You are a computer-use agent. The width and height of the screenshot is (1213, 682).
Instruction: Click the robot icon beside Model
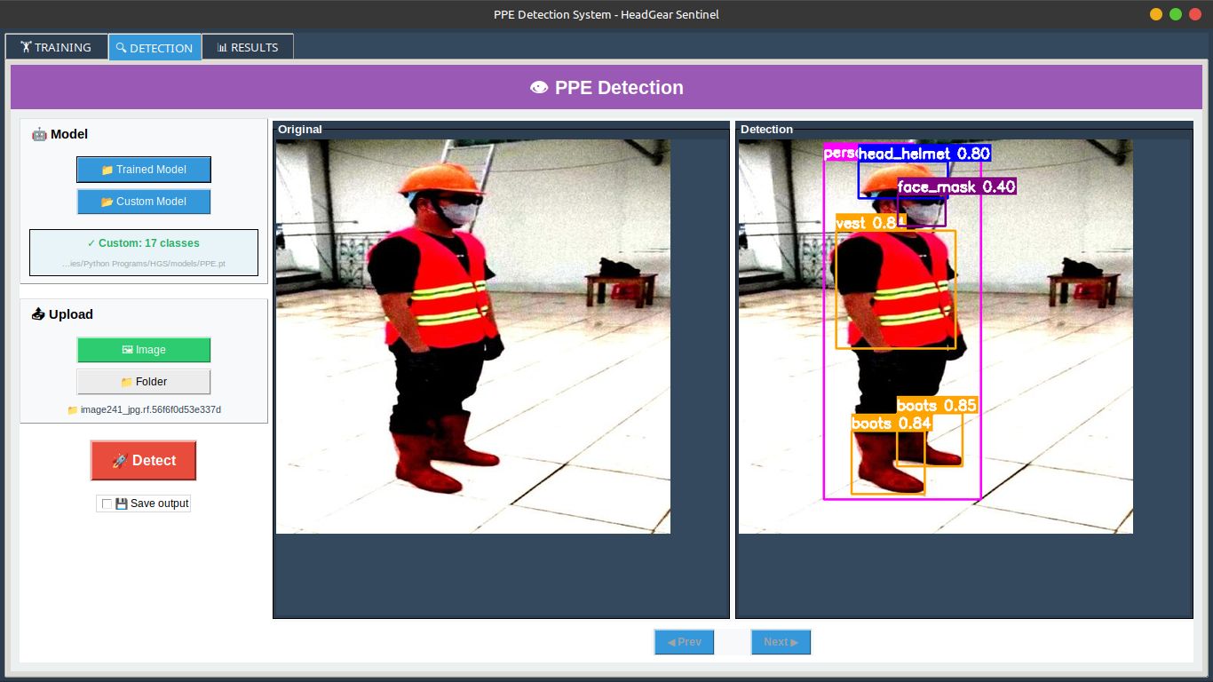click(39, 134)
